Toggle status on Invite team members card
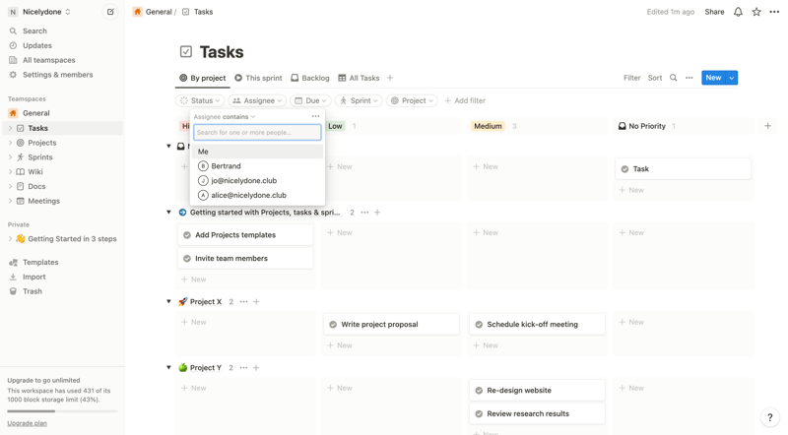 pyautogui.click(x=187, y=259)
